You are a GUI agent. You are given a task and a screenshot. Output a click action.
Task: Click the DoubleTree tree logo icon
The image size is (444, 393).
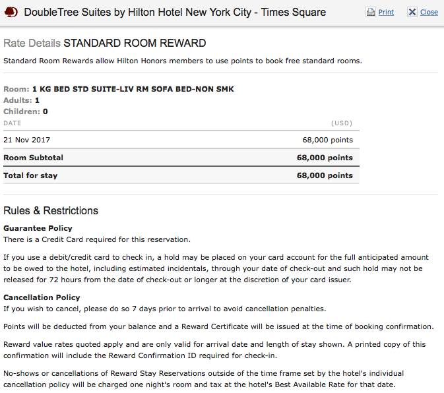tap(11, 12)
